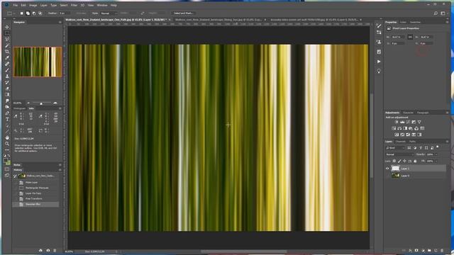
Task: Open the tool preset picker
Action: pyautogui.click(x=10, y=13)
